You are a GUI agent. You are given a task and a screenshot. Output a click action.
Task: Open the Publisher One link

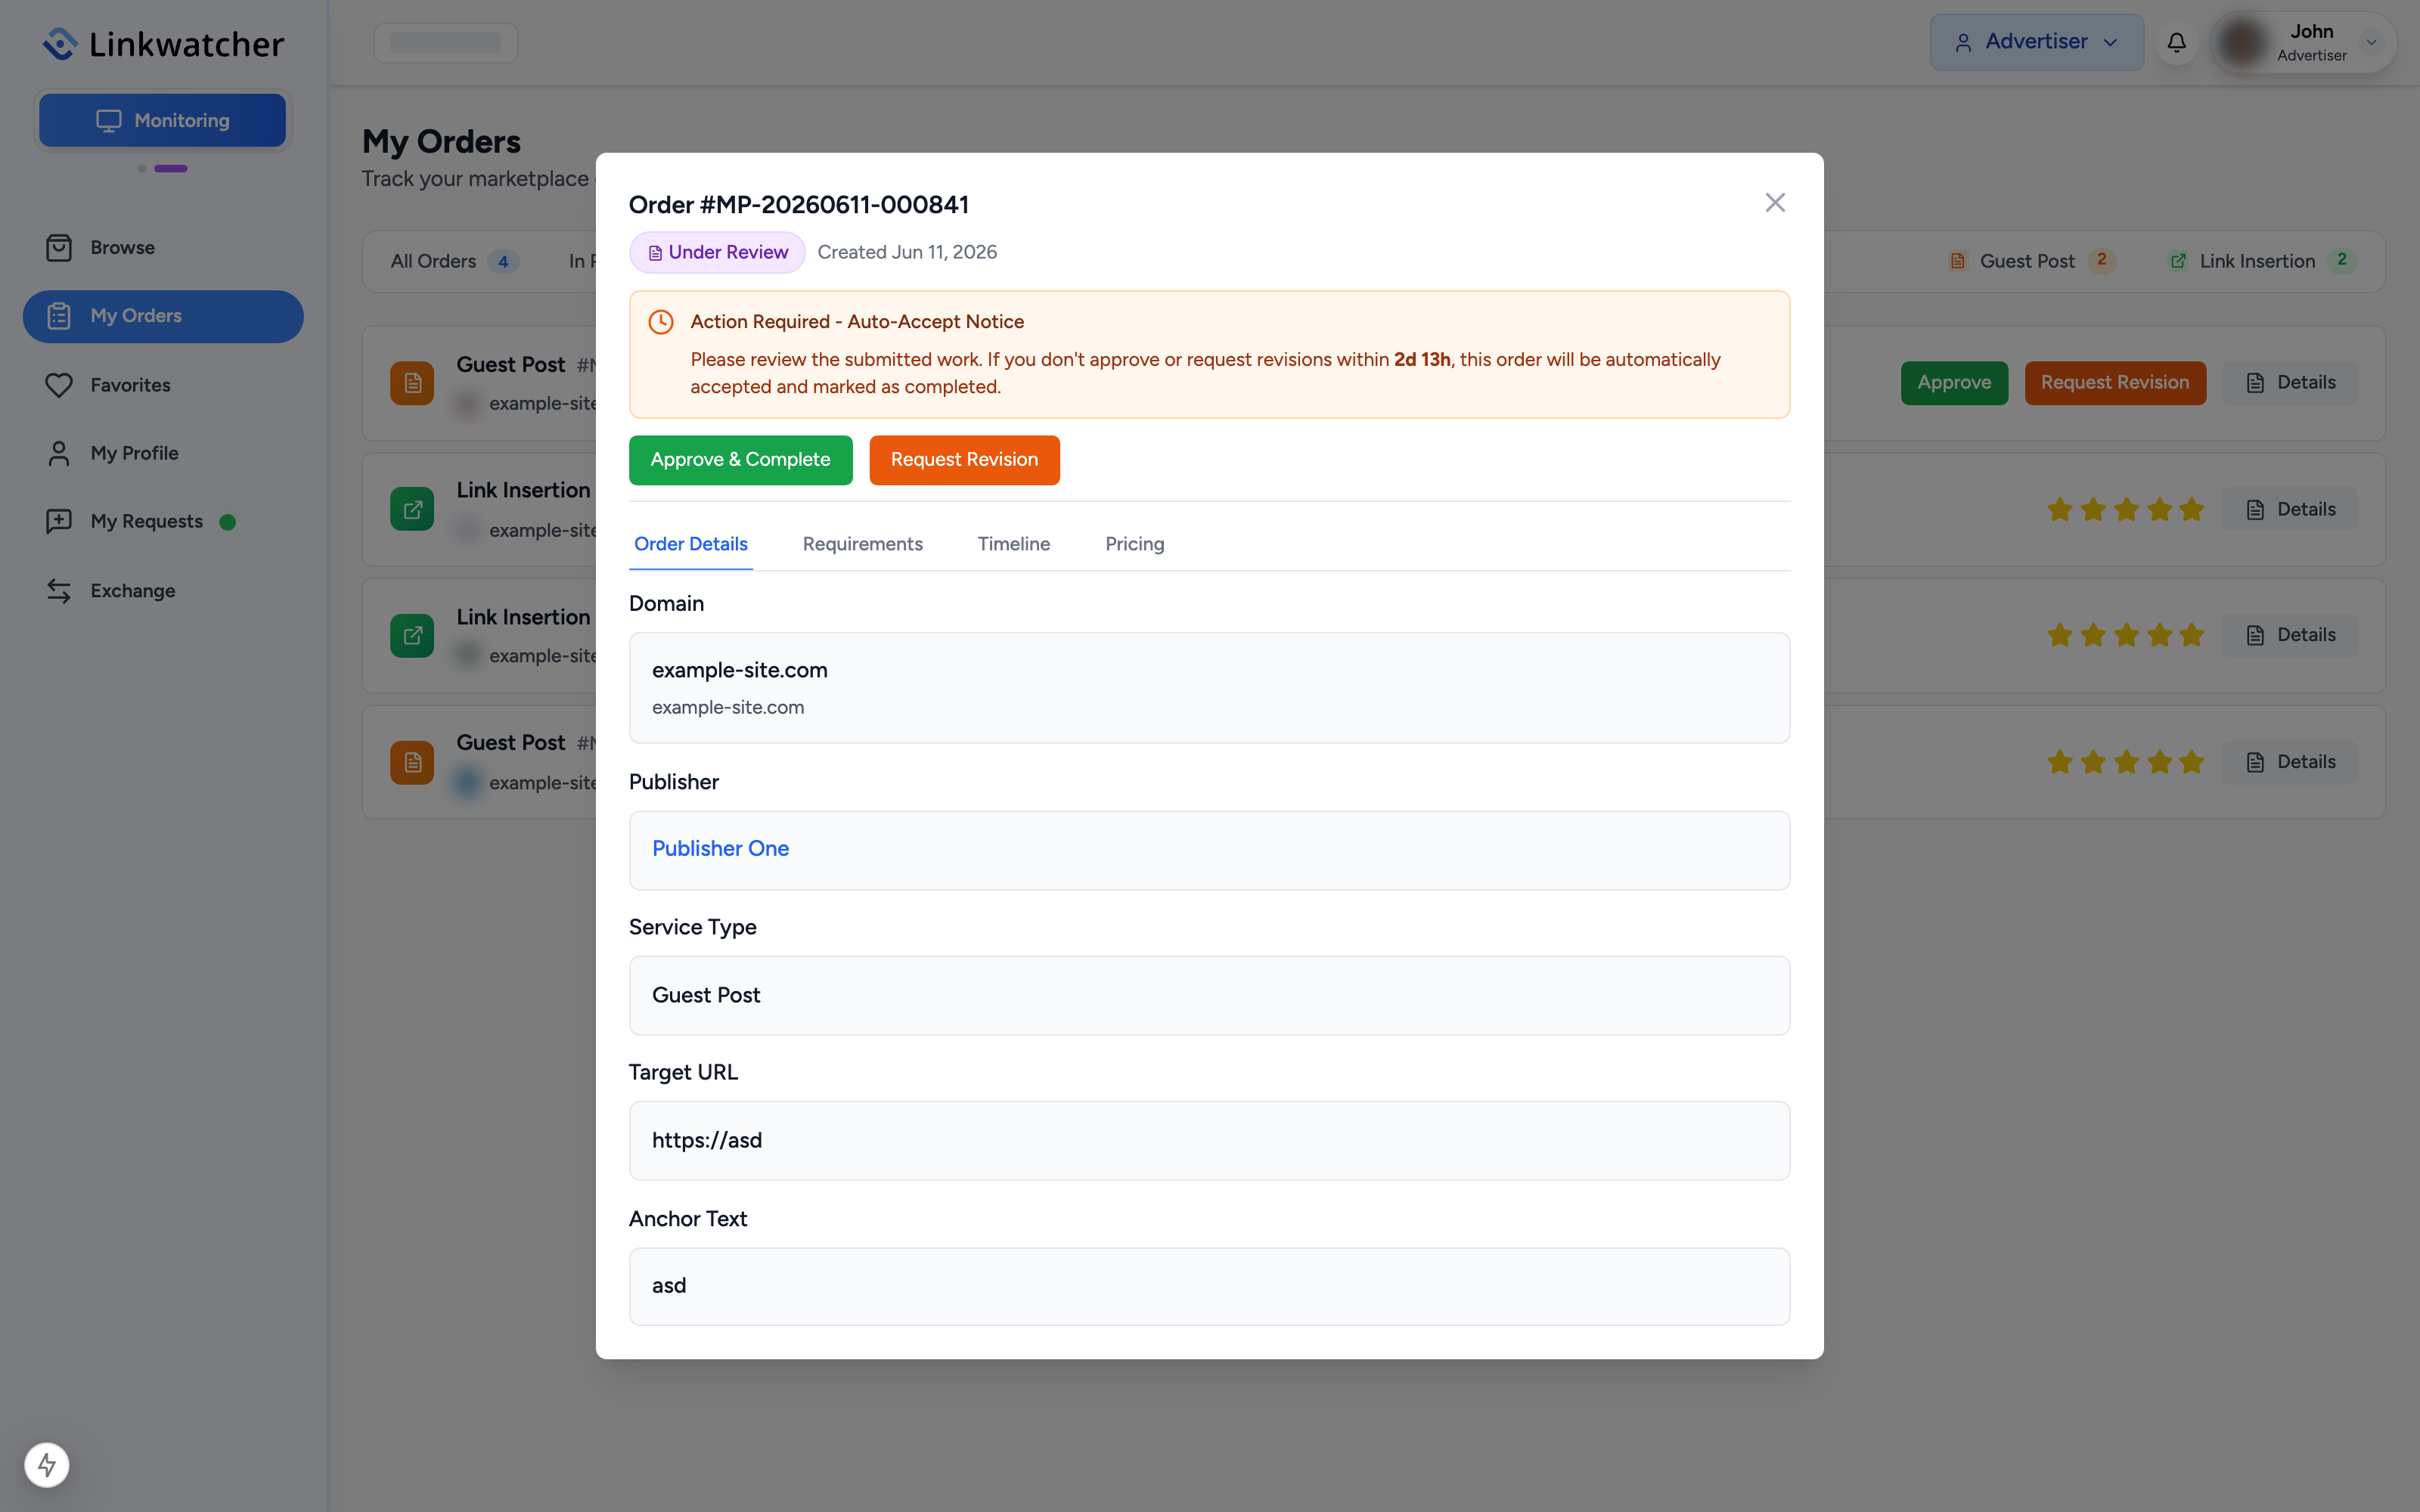720,849
